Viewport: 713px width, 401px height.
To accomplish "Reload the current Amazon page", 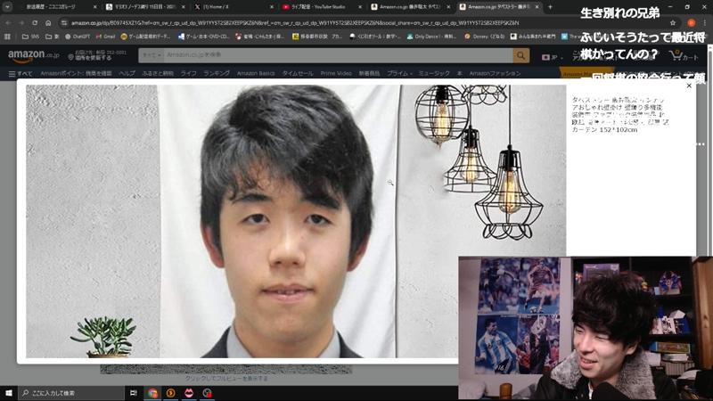I will coord(35,22).
